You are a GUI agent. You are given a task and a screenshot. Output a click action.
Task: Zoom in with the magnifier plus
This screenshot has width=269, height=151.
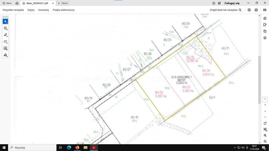coord(265,135)
